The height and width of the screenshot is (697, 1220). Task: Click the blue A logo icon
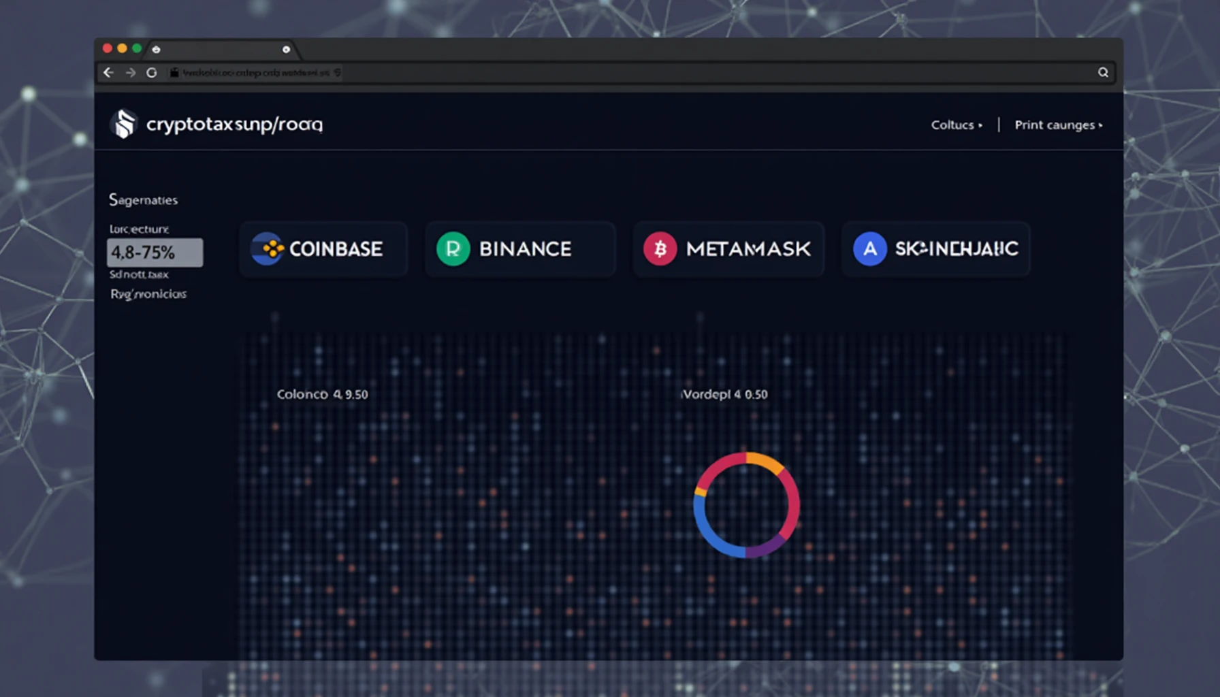point(870,248)
